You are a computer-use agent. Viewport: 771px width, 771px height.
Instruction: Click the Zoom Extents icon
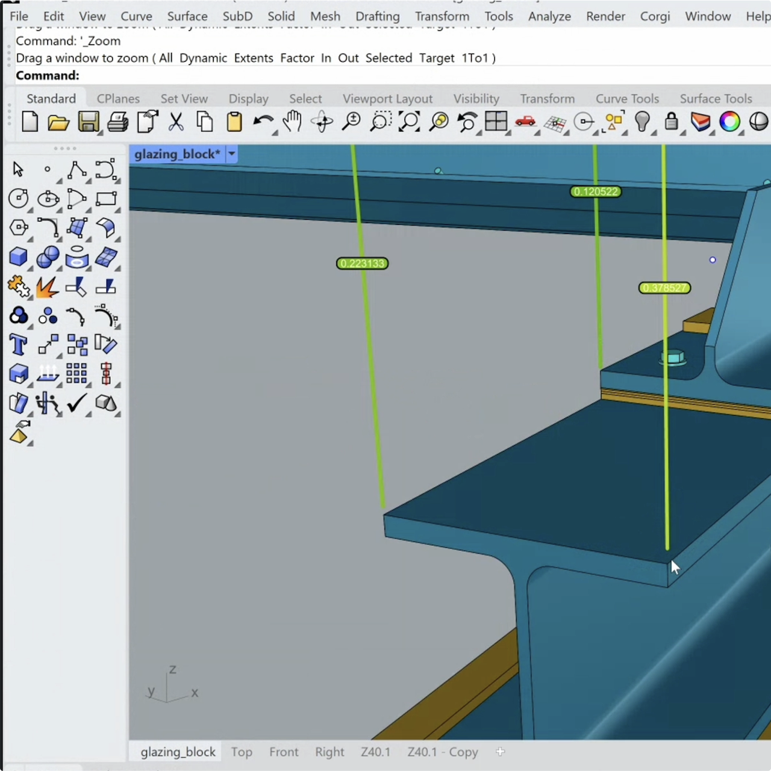pos(410,122)
